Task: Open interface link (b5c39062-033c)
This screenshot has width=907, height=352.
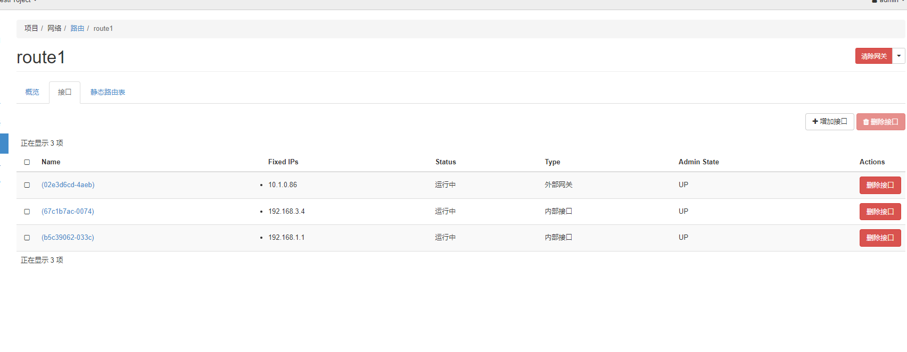Action: click(68, 238)
